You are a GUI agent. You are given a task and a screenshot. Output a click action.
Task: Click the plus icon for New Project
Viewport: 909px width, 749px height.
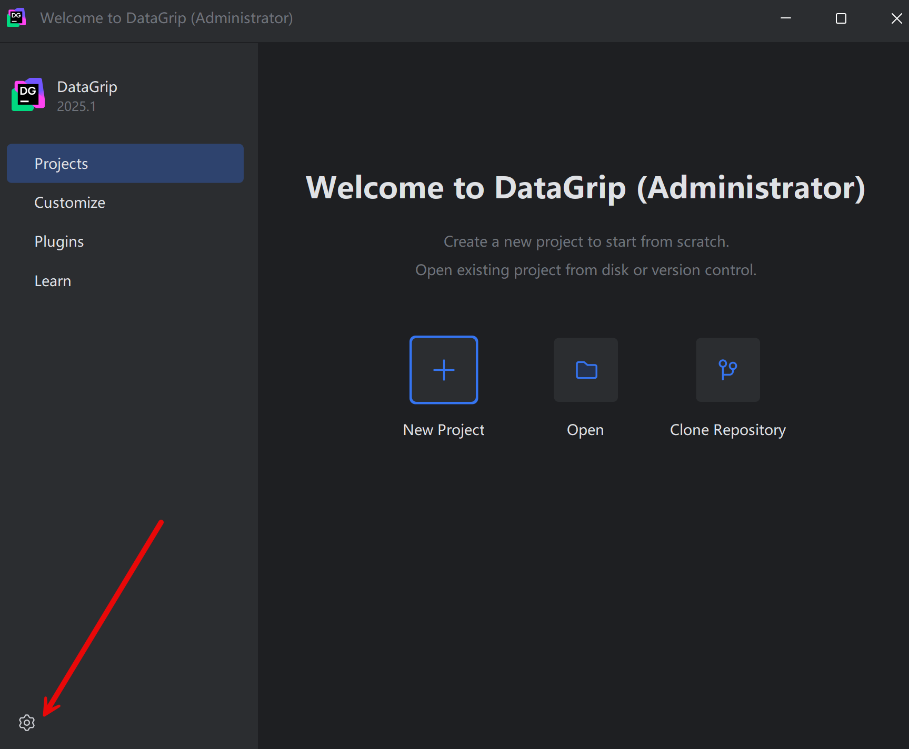pos(444,370)
